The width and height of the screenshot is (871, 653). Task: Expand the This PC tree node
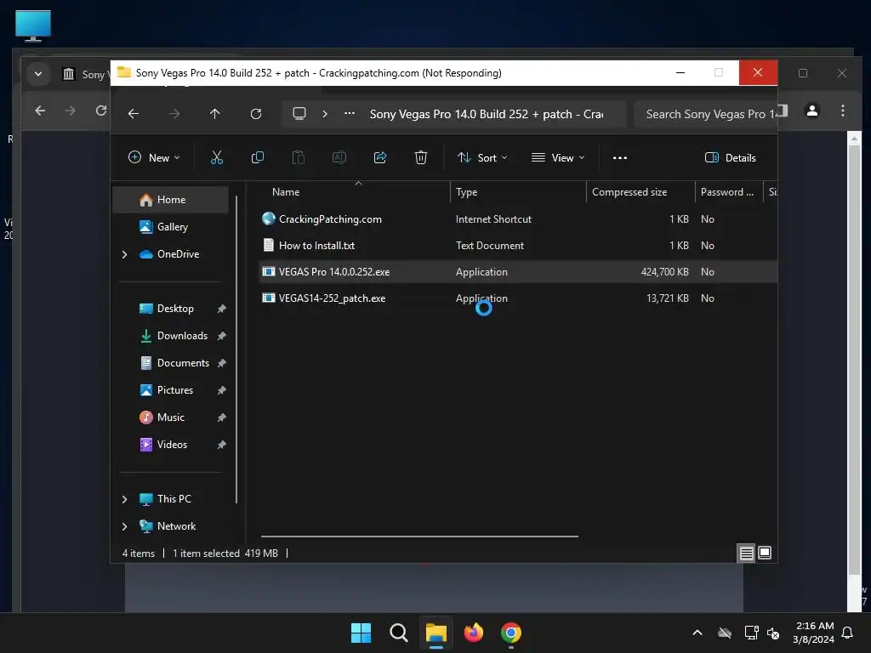124,499
